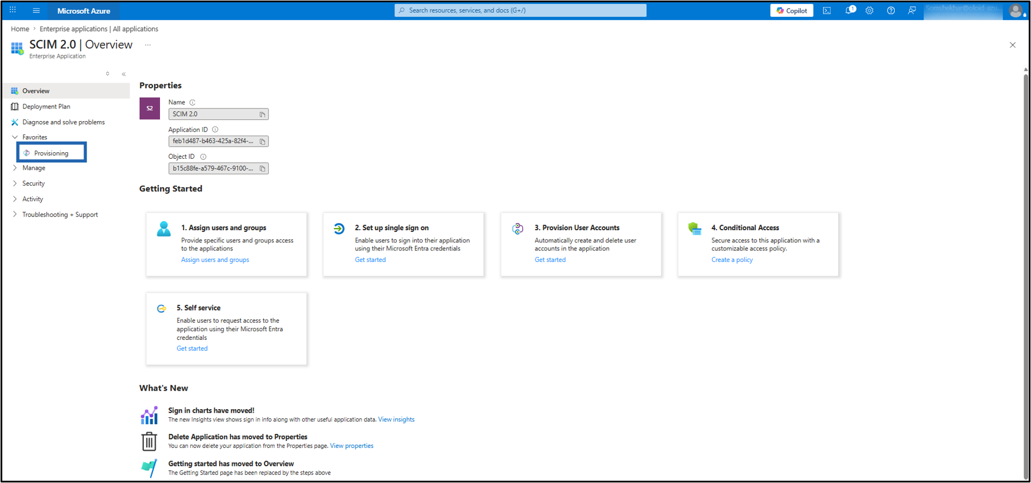Collapse the left navigation pane
The image size is (1031, 483).
point(124,74)
